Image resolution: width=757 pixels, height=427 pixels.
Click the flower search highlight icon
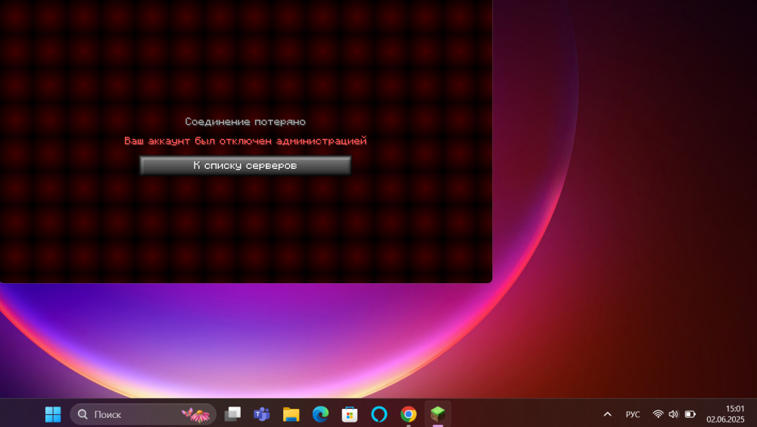click(196, 414)
